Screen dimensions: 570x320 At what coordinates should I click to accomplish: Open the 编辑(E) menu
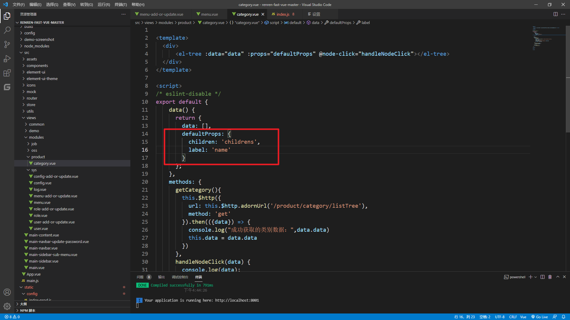click(35, 4)
